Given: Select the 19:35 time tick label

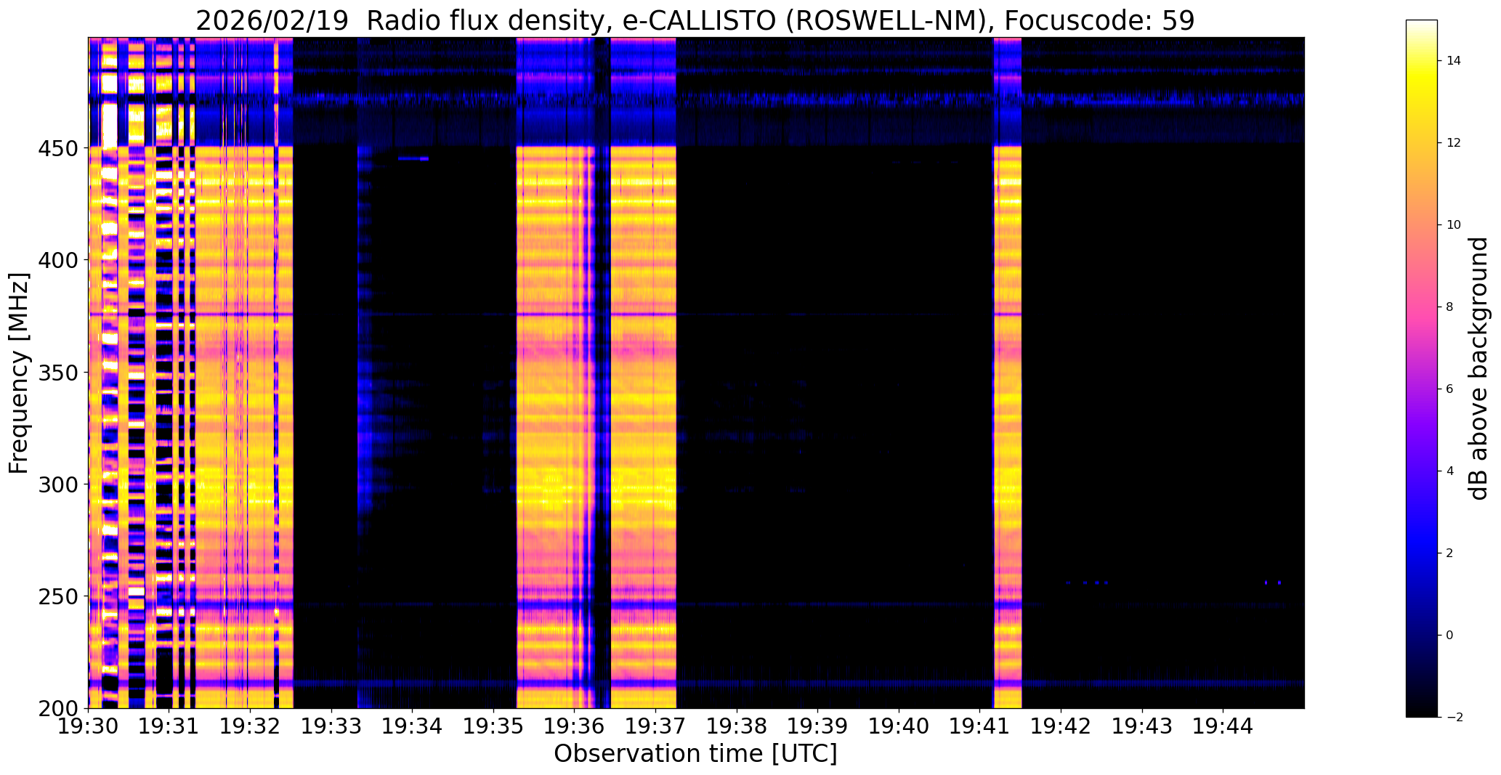Looking at the screenshot, I should (493, 726).
